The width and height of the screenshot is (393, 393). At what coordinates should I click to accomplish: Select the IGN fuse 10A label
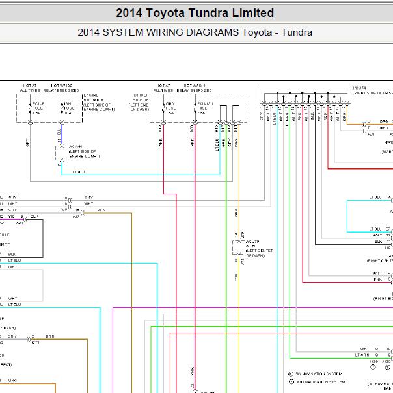click(x=70, y=108)
